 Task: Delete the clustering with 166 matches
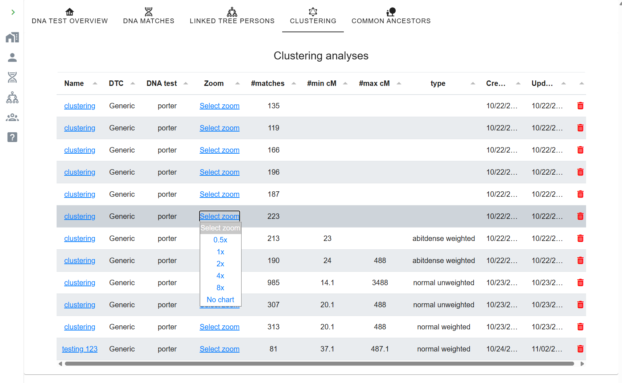(580, 150)
